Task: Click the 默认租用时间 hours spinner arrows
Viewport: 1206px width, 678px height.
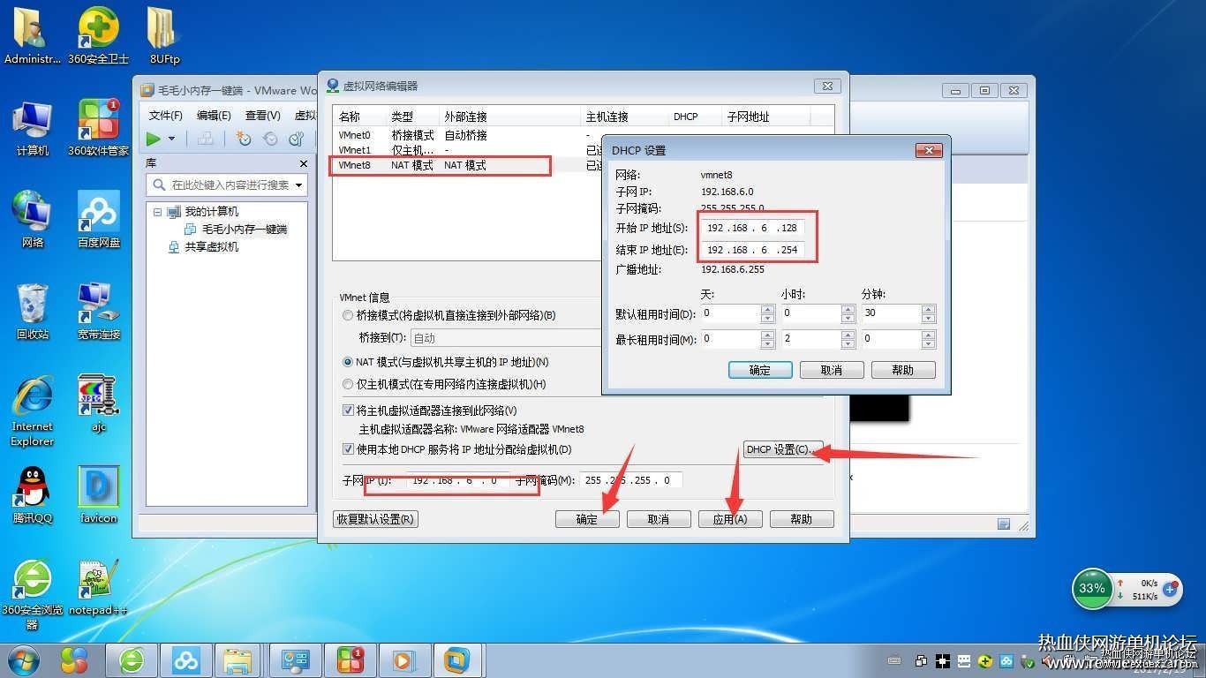Action: click(x=848, y=313)
